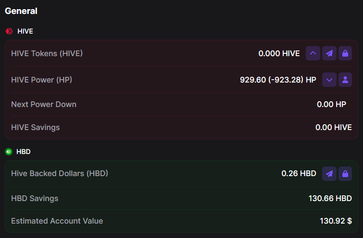Send HIVE using the paper plane icon
Image resolution: width=363 pixels, height=238 pixels.
329,53
